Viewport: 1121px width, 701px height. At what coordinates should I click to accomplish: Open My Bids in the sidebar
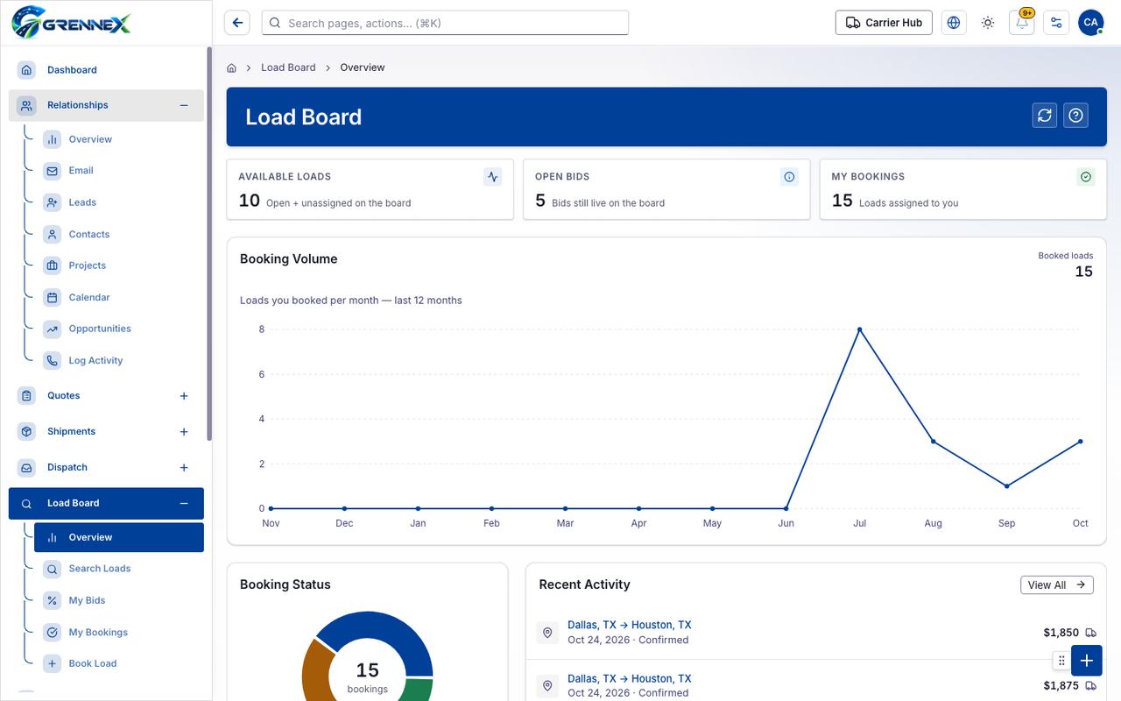(118, 600)
